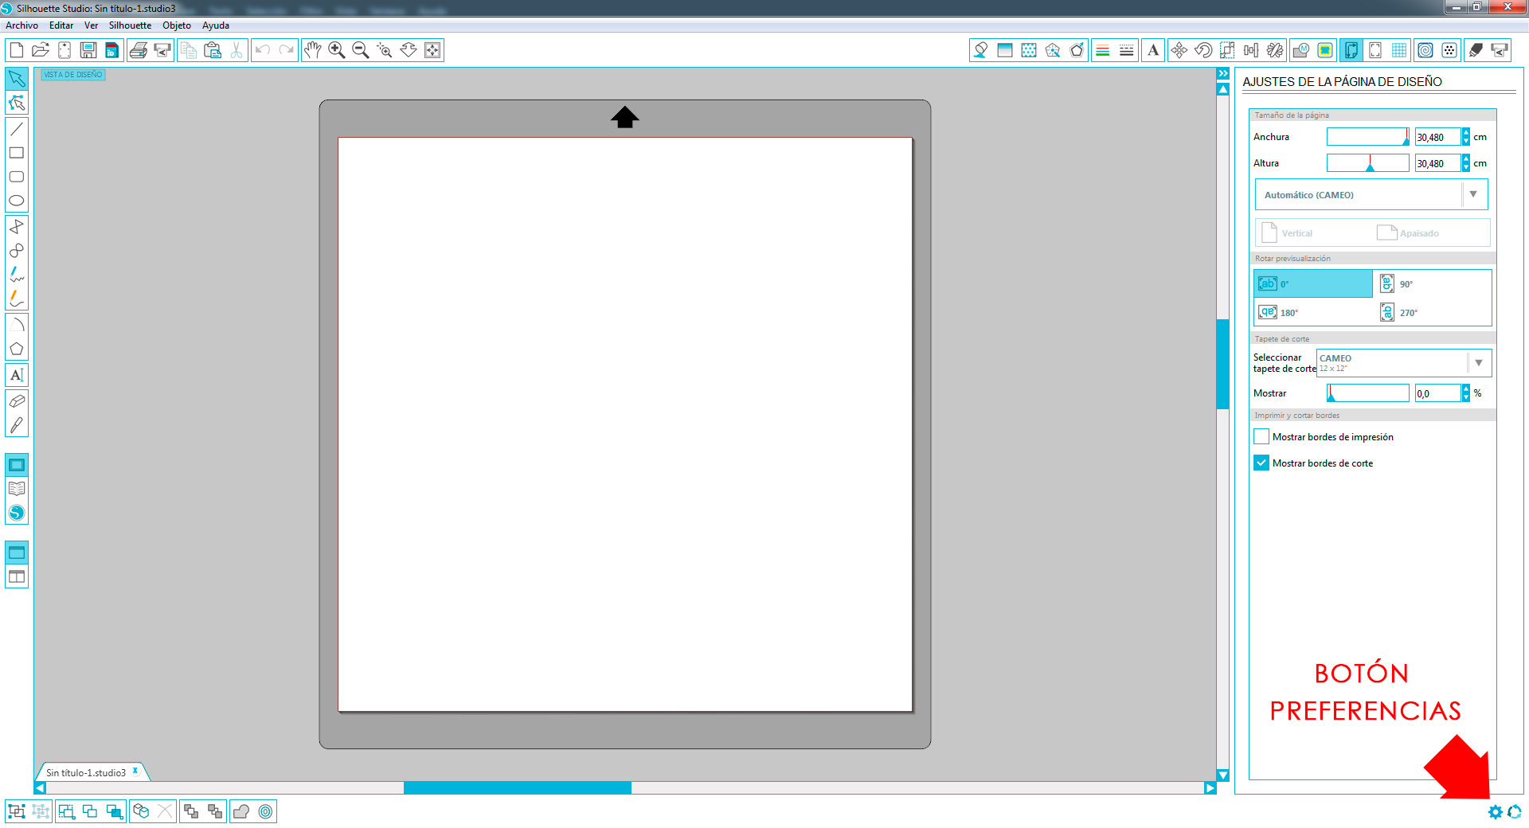Adjust the Altura height slider
This screenshot has width=1529, height=828.
coord(1368,163)
